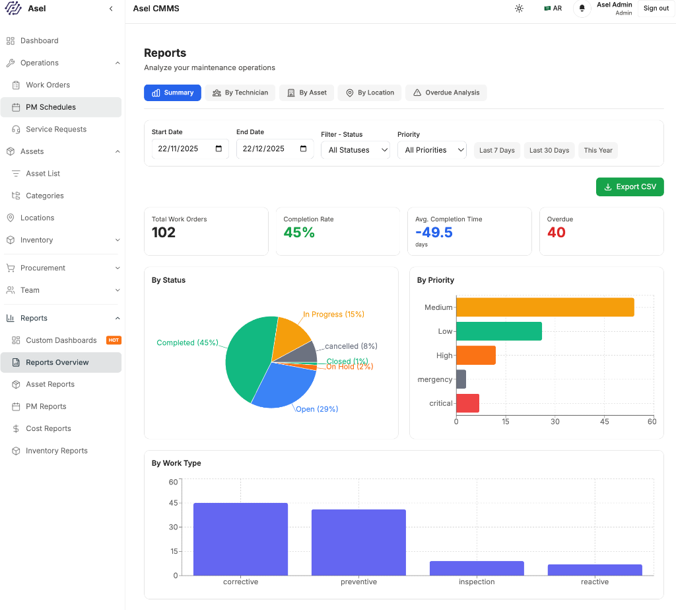Toggle the light/dark theme sun icon
The image size is (676, 610).
point(519,8)
